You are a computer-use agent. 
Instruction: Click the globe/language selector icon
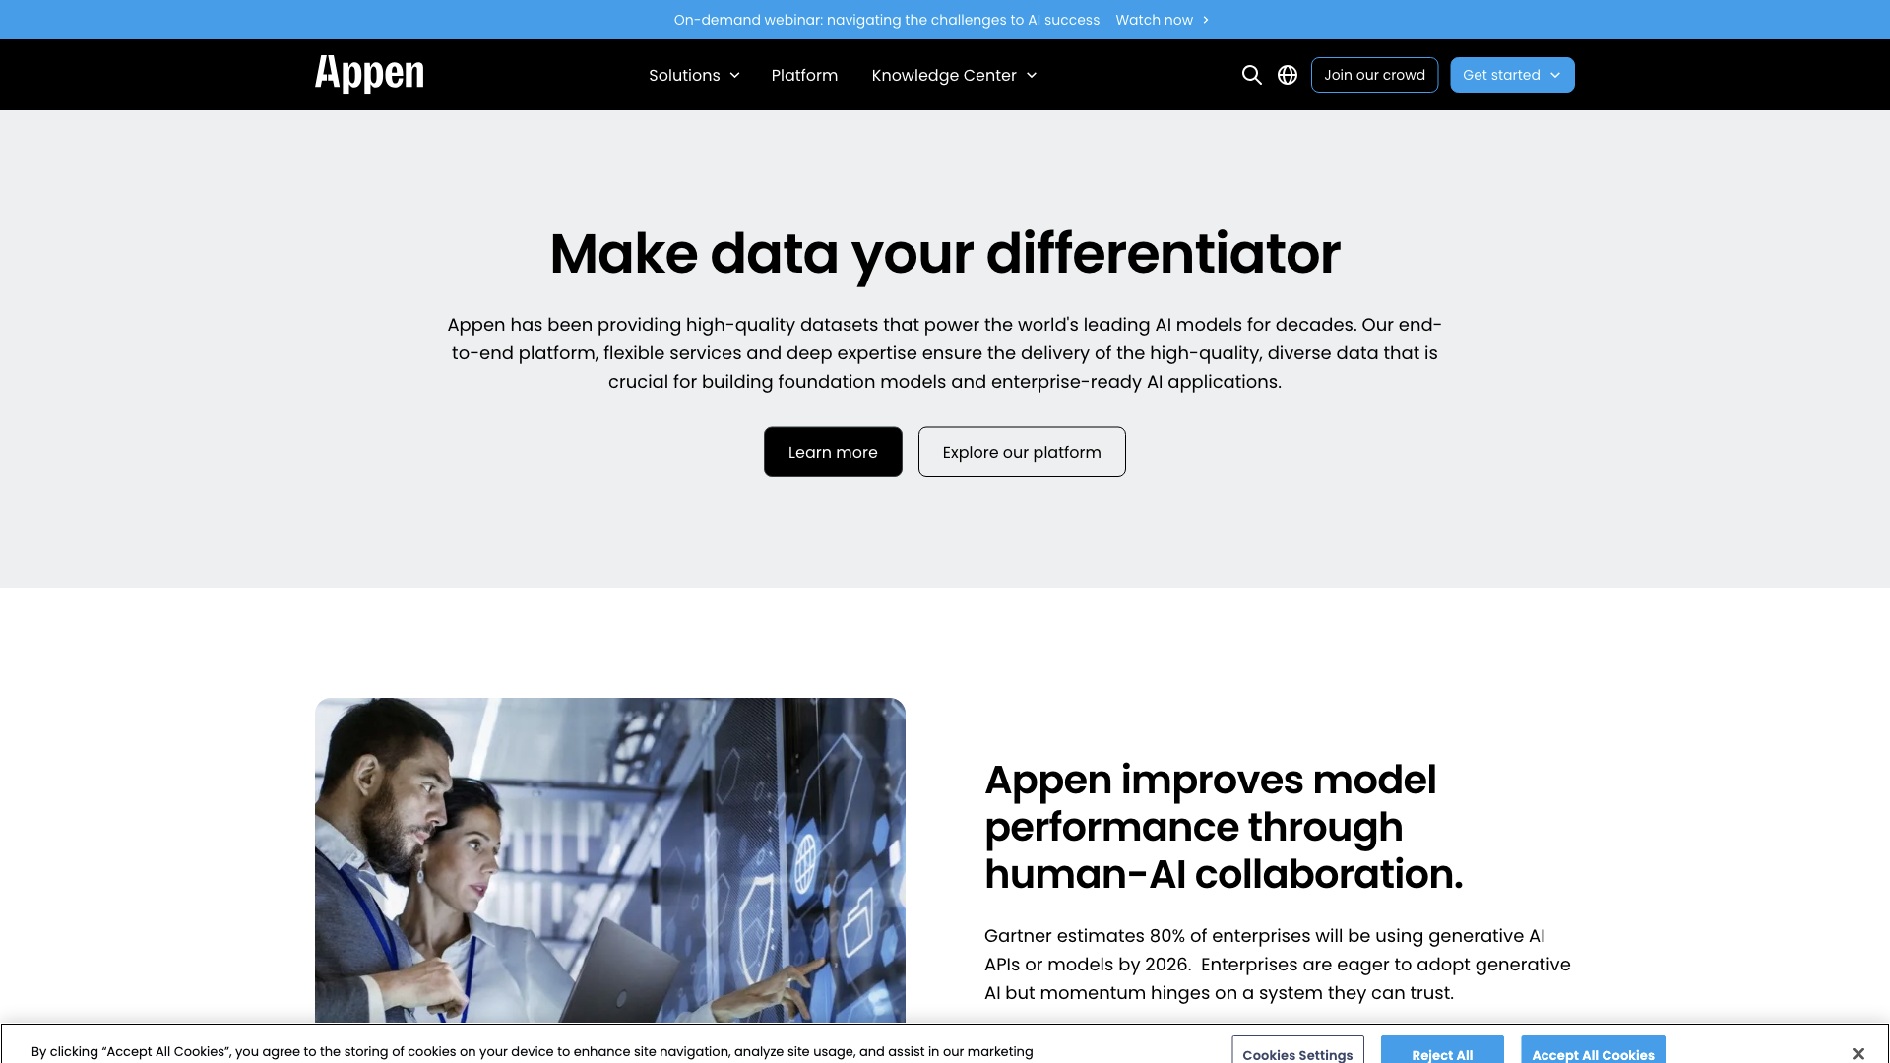click(1288, 74)
